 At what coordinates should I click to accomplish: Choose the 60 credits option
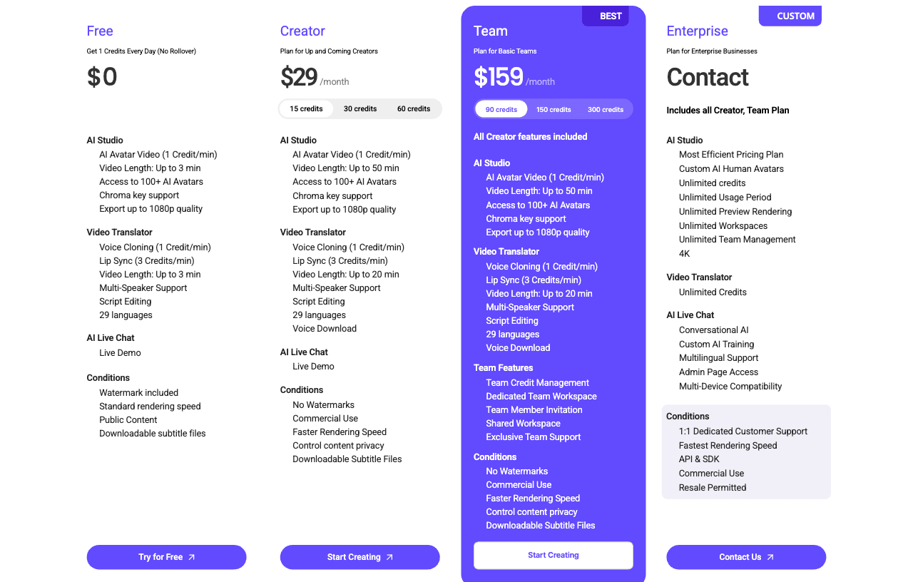(414, 108)
